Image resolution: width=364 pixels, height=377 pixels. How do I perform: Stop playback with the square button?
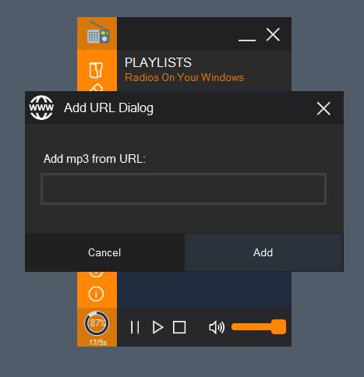[179, 327]
